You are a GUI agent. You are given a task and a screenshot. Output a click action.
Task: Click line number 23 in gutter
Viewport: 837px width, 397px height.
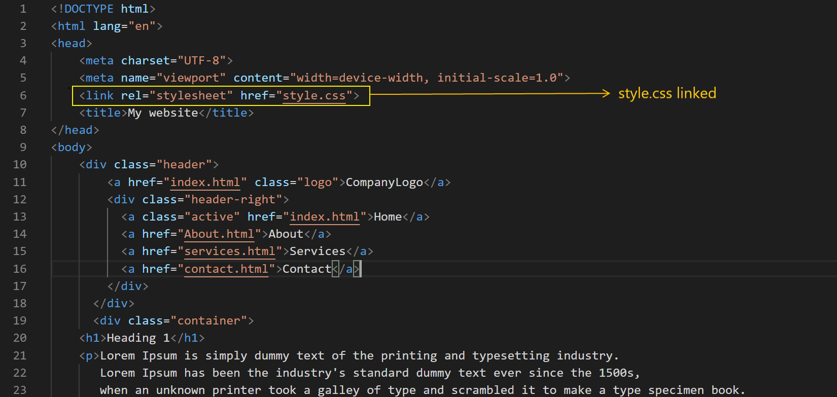pyautogui.click(x=20, y=390)
